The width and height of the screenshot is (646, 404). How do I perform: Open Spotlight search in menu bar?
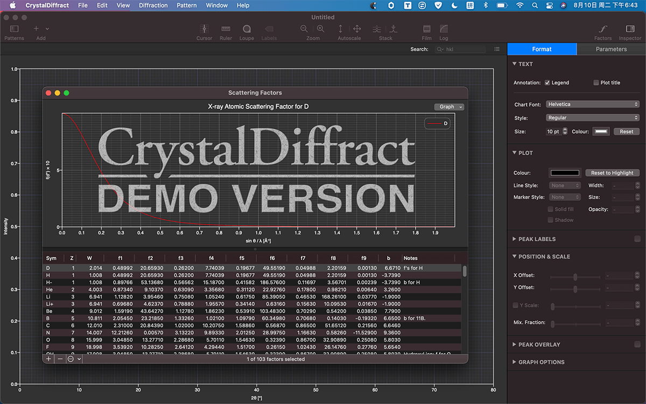[535, 5]
